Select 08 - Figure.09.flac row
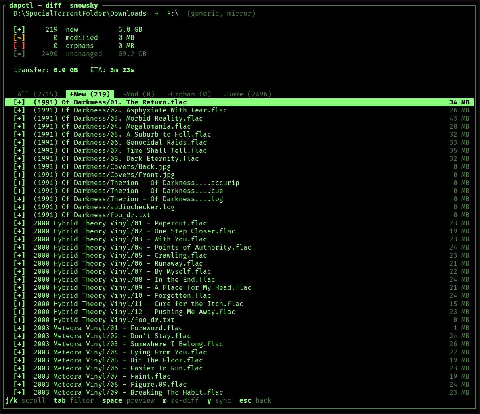The width and height of the screenshot is (480, 414). coord(239,385)
